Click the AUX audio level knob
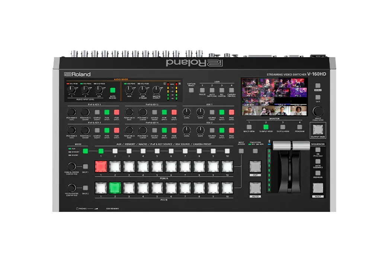 coord(129,90)
